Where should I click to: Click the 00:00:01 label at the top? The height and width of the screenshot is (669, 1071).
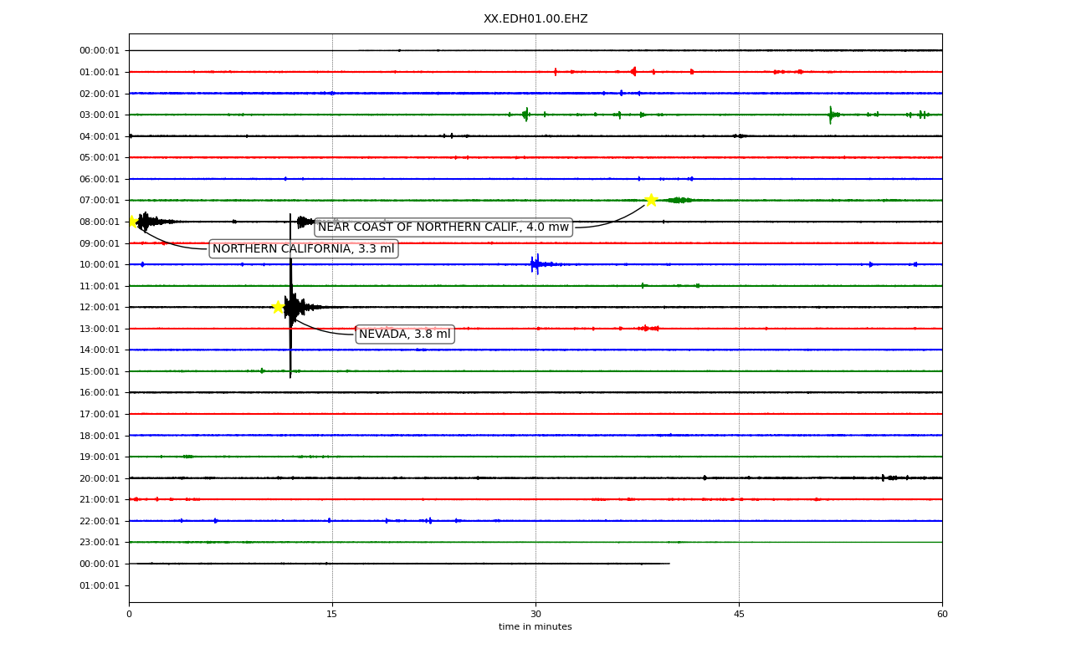100,51
